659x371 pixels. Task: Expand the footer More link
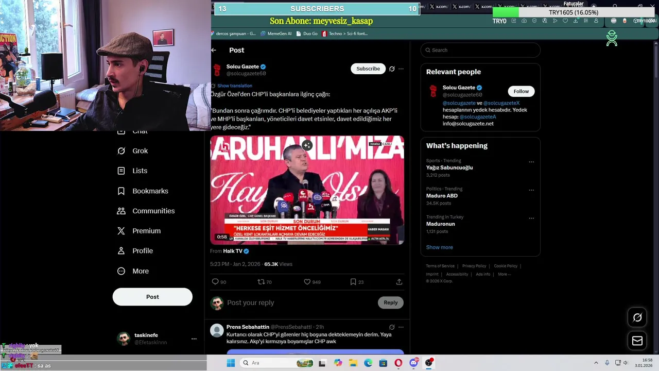[504, 274]
